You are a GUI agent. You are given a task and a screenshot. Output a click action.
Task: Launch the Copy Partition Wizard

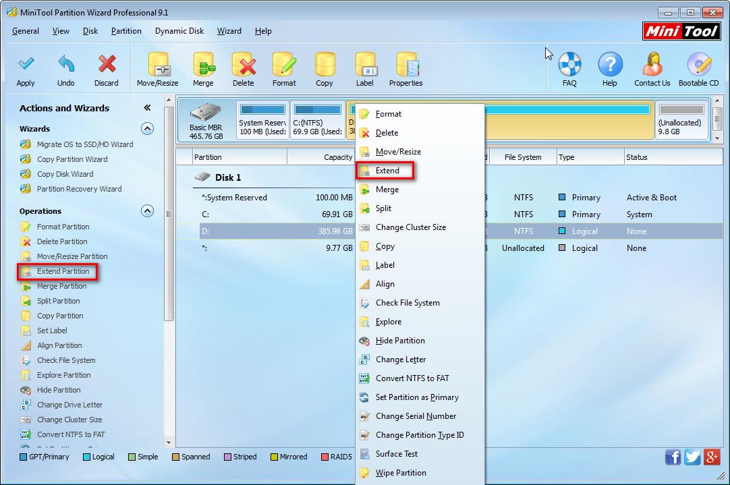pos(72,159)
